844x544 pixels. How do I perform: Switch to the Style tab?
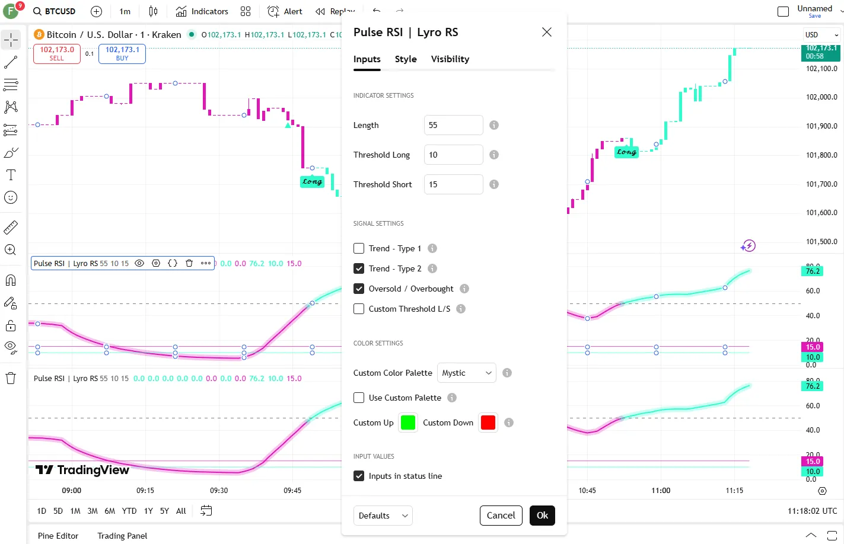(x=406, y=59)
